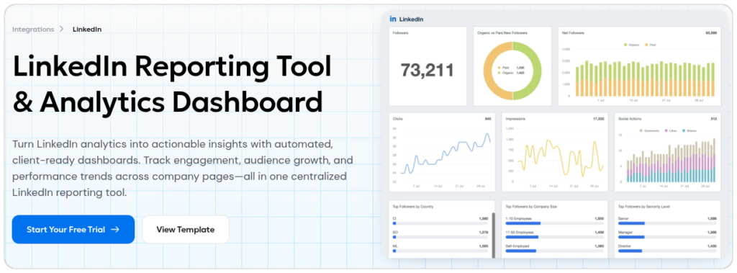Open the View Template button
Screen dimensions: 737x273
[186, 230]
